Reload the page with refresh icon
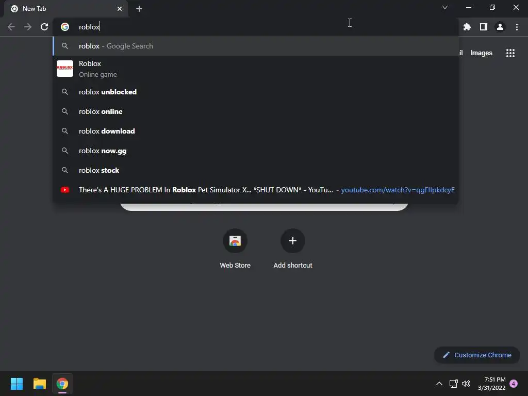528x396 pixels. pos(44,27)
